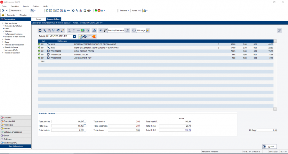Open Tarif pièces et fournitures in sidebar

point(13,34)
